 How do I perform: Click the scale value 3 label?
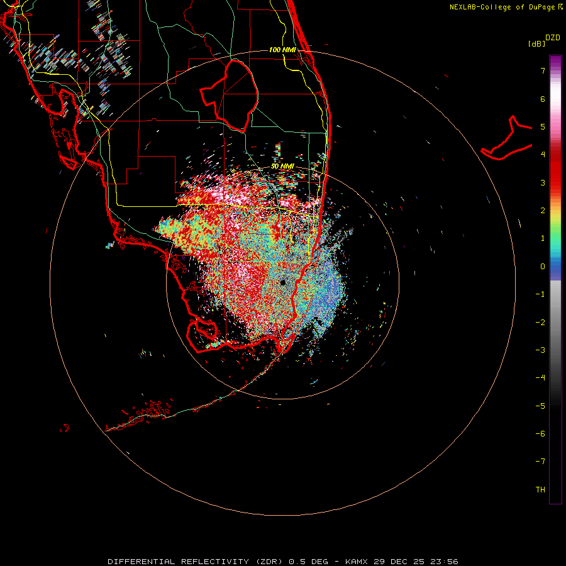(543, 182)
